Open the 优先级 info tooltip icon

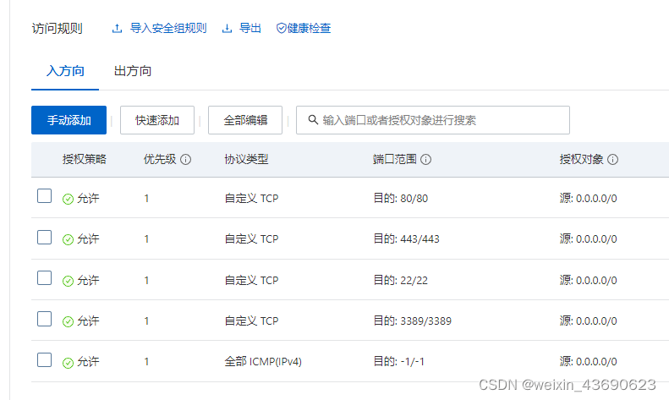click(185, 160)
